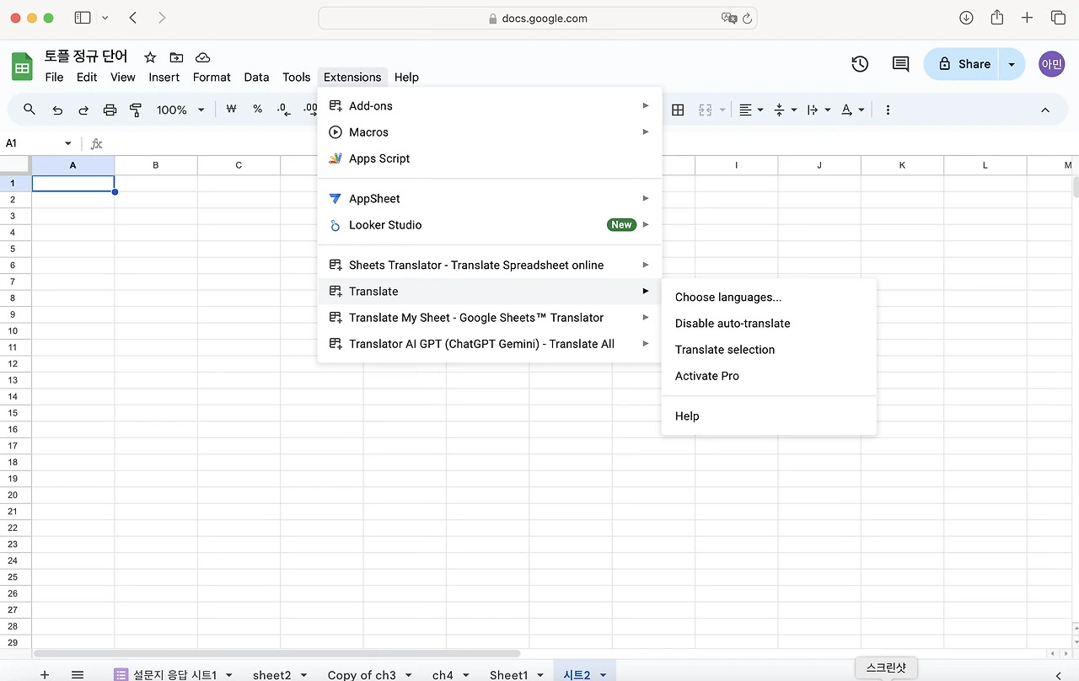Open the all sheets list icon
Image resolution: width=1079 pixels, height=681 pixels.
pyautogui.click(x=78, y=674)
